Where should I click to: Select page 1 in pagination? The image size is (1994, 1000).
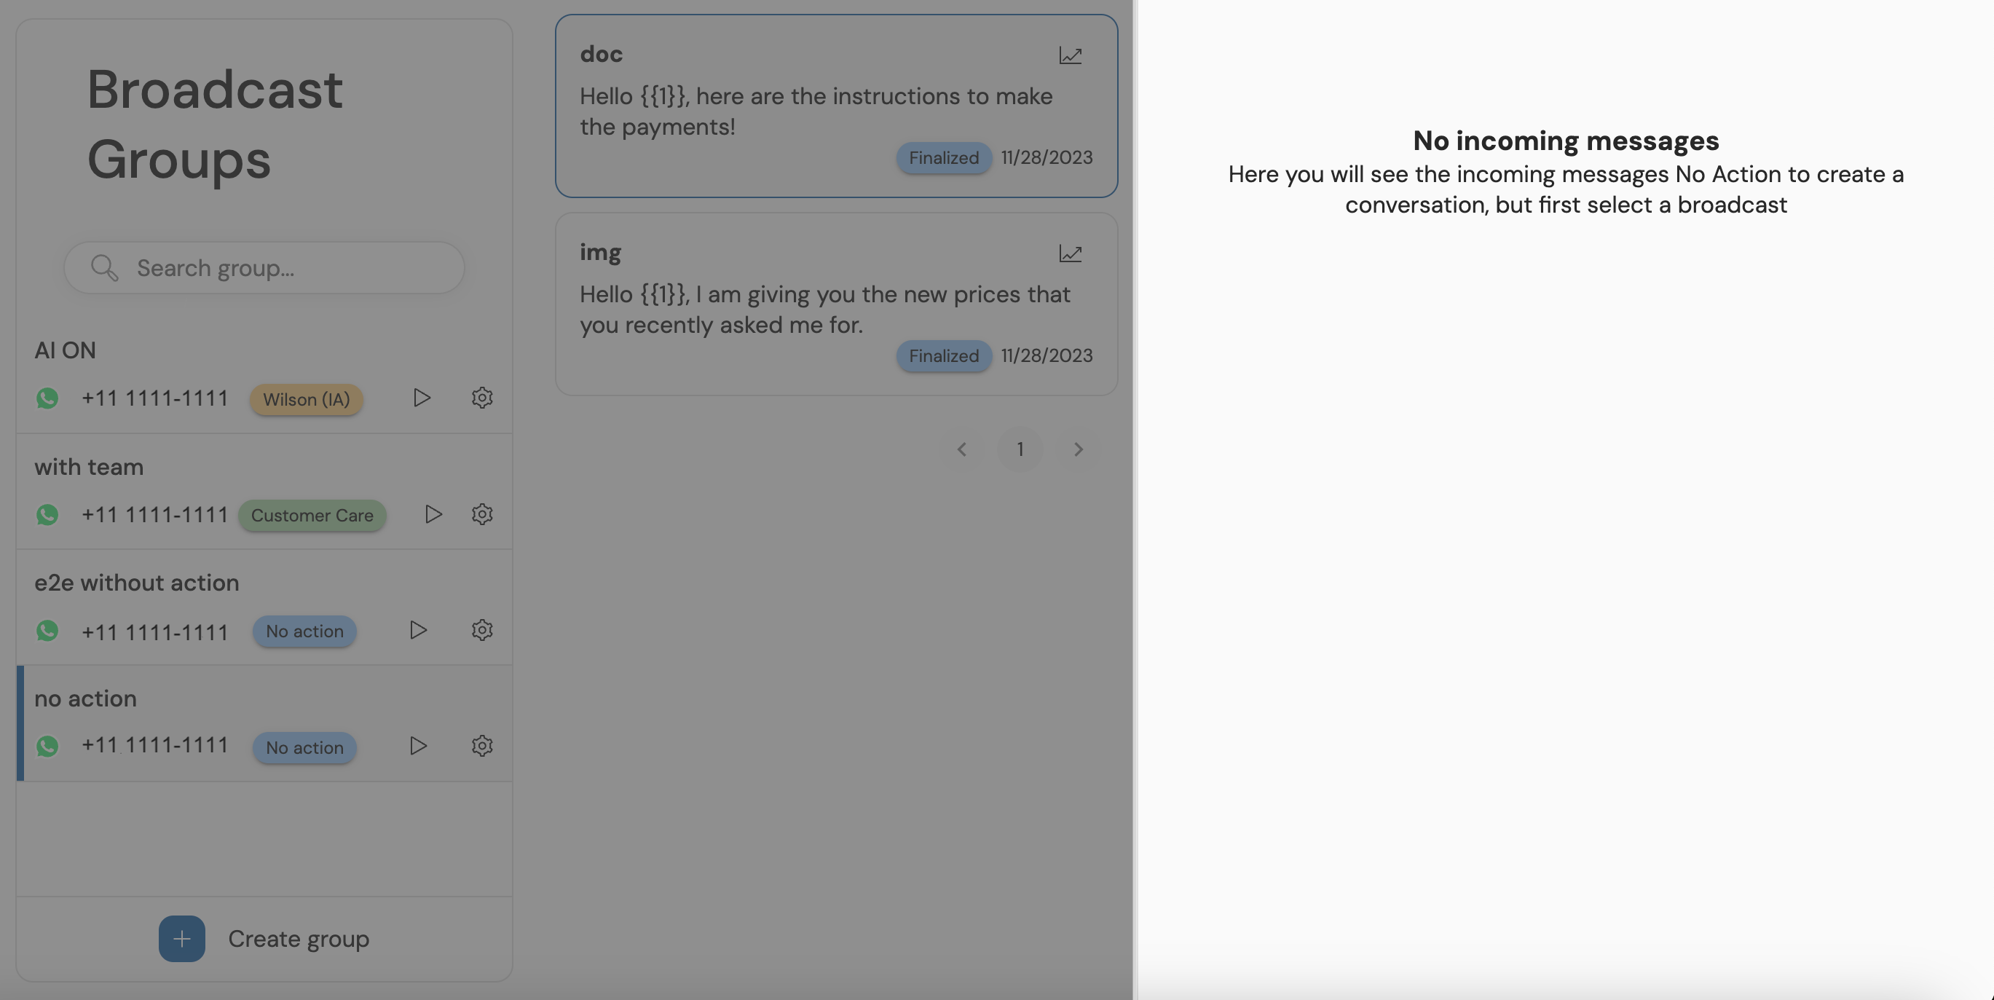(x=1020, y=449)
